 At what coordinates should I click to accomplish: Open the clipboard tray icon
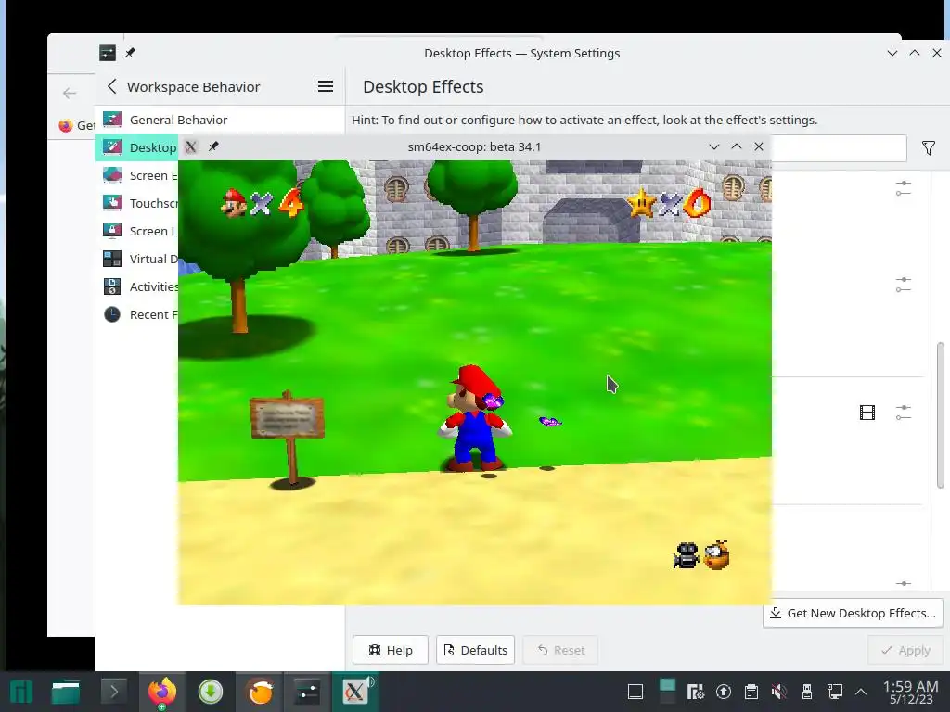tap(751, 692)
